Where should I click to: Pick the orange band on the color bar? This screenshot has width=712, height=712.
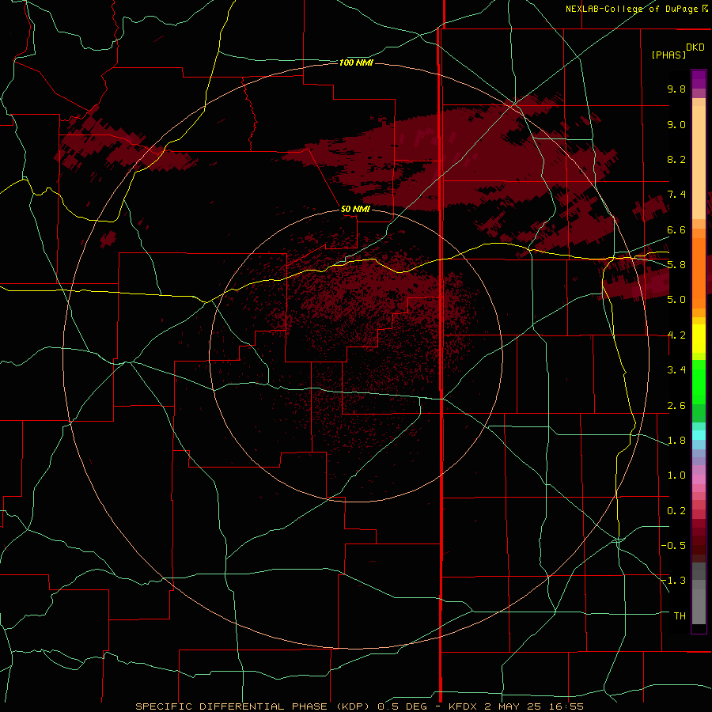point(699,273)
